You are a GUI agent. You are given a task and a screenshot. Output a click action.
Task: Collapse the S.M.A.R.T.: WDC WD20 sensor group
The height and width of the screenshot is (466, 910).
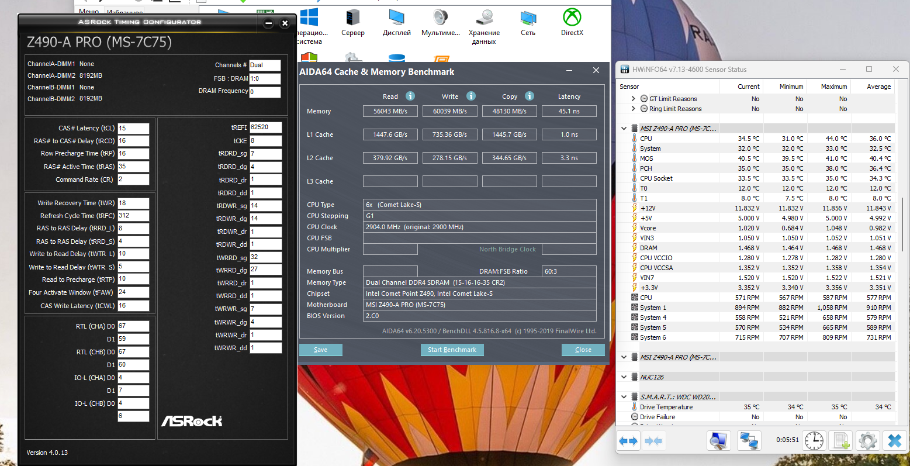pyautogui.click(x=624, y=397)
